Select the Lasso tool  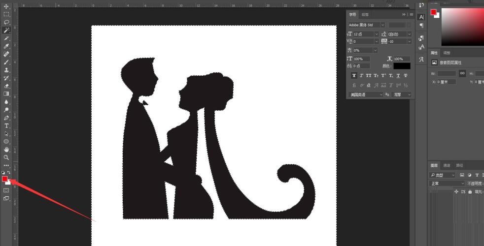(x=6, y=22)
